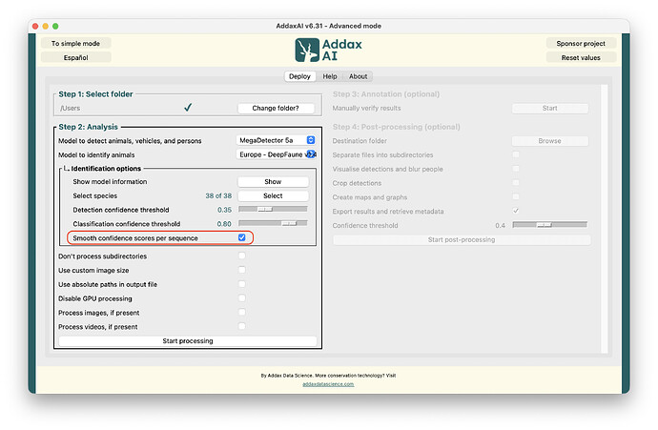The height and width of the screenshot is (430, 658).
Task: Click Select species button
Action: click(x=273, y=195)
